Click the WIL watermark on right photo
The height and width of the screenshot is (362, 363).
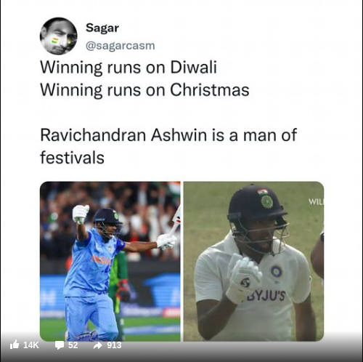click(x=317, y=201)
